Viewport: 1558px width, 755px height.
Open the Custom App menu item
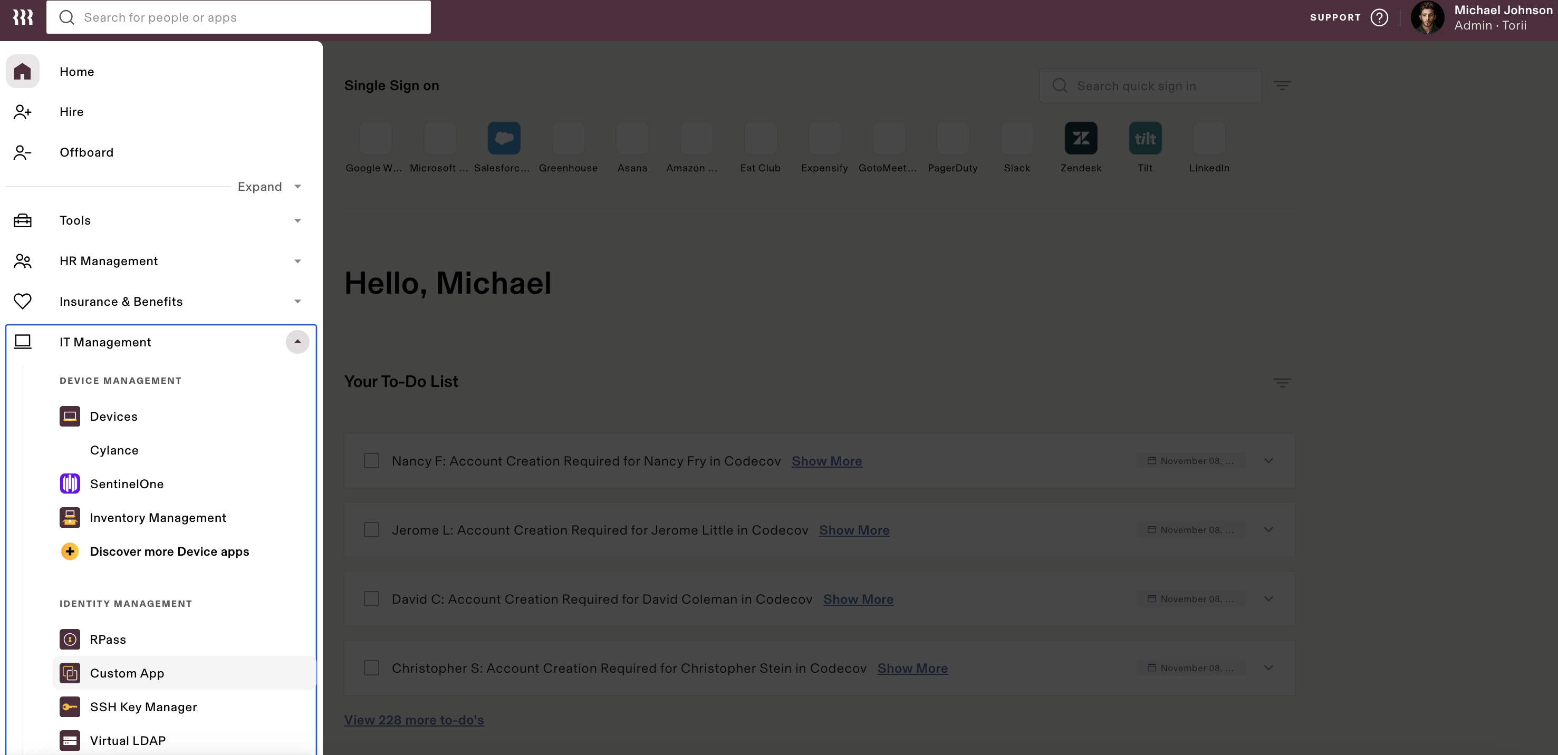pyautogui.click(x=185, y=673)
